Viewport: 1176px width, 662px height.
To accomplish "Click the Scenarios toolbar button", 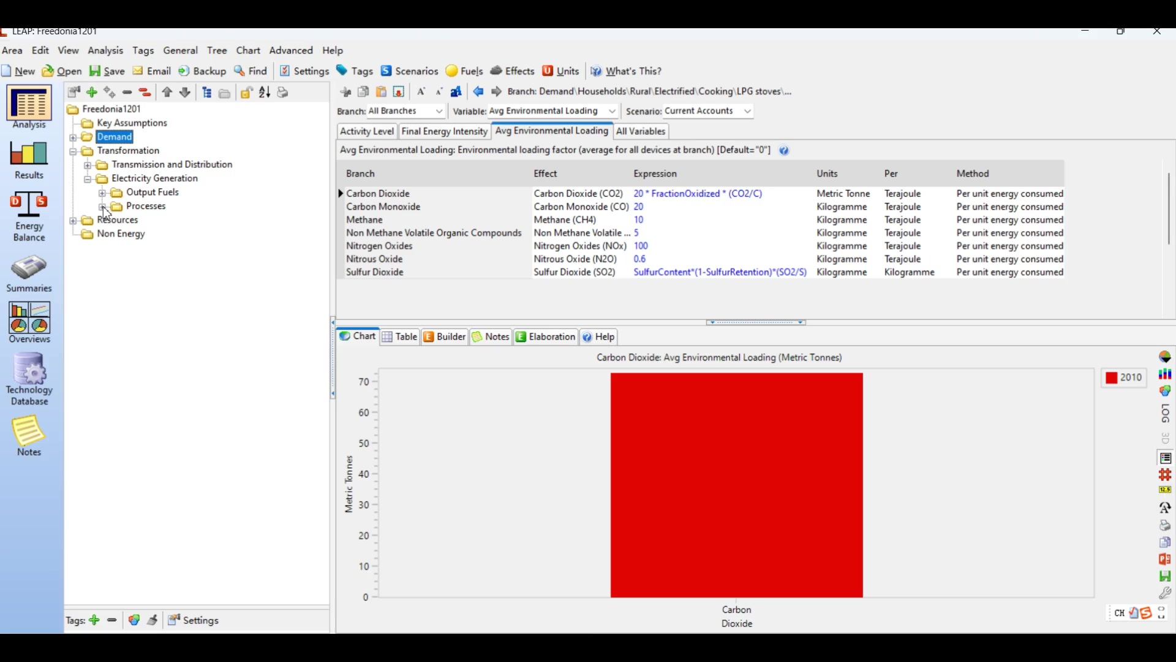I will [409, 71].
